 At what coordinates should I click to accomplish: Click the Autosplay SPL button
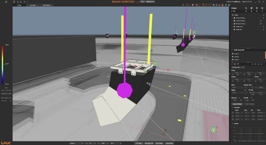pos(149,143)
